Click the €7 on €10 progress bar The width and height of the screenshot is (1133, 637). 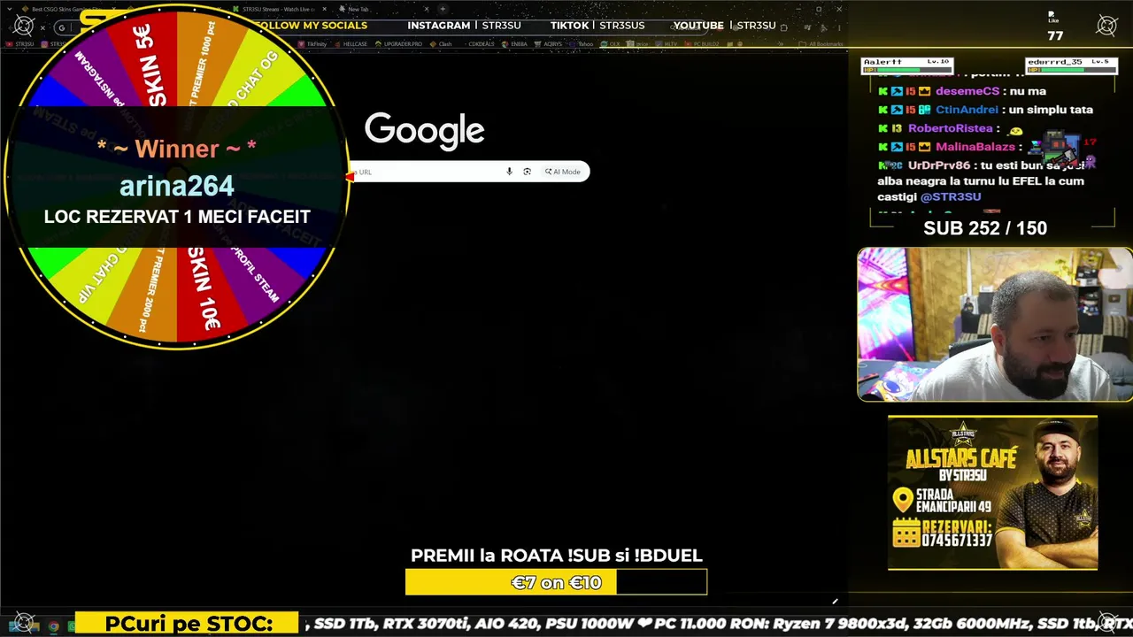point(556,582)
